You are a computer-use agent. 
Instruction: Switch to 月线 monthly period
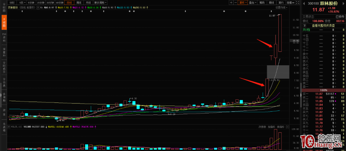[88, 3]
